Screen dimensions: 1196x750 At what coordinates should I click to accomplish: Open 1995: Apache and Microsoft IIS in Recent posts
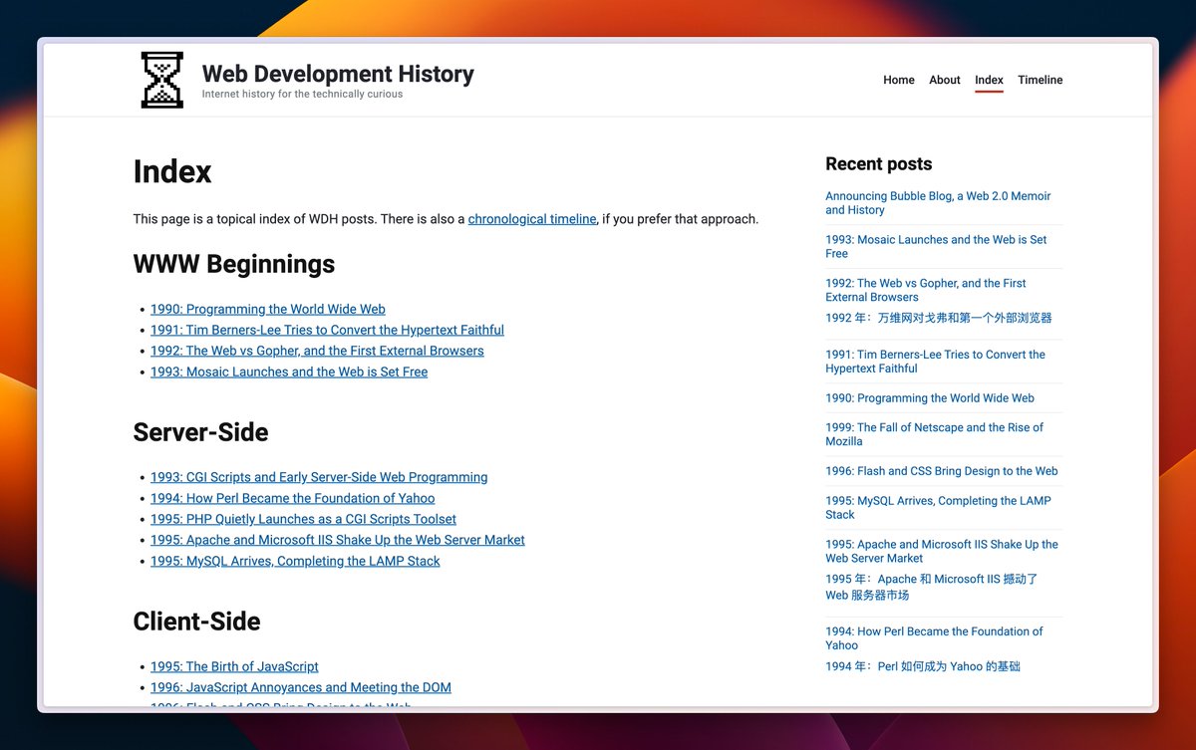(x=942, y=551)
